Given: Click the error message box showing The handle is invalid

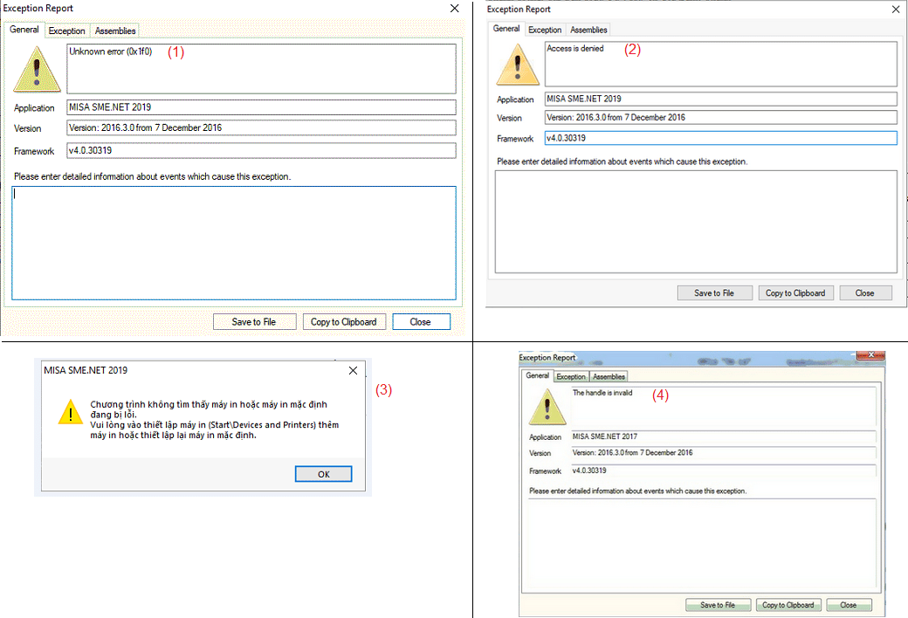Looking at the screenshot, I should pos(723,405).
